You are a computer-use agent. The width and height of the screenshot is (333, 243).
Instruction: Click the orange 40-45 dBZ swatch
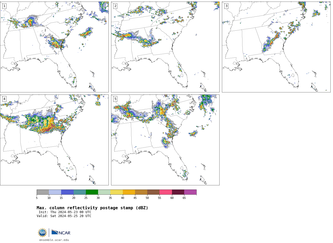click(x=129, y=192)
